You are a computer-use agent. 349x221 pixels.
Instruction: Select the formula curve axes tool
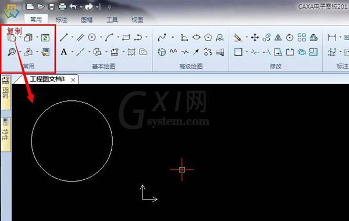[184, 37]
